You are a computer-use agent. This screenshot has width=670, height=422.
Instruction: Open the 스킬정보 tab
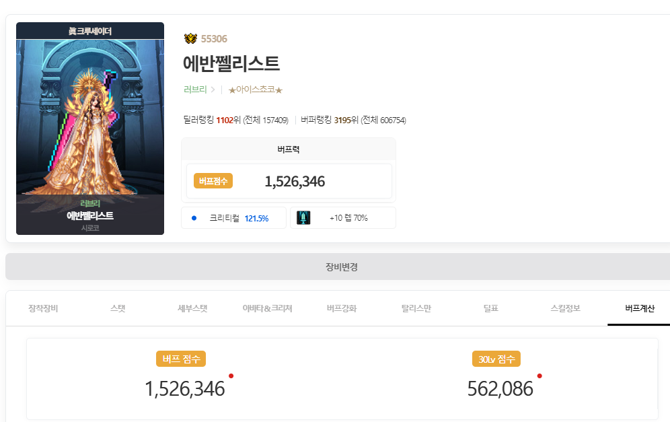pos(565,308)
